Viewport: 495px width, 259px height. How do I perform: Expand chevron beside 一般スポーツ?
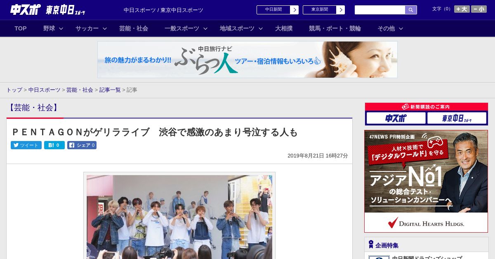(205, 28)
